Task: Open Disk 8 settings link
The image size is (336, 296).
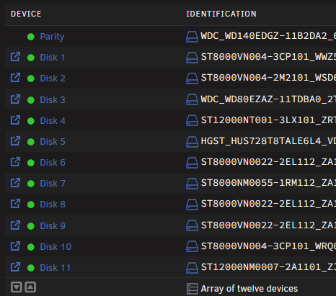Action: click(x=53, y=205)
